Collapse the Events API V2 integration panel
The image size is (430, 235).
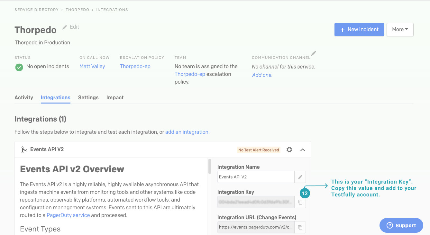(x=303, y=150)
